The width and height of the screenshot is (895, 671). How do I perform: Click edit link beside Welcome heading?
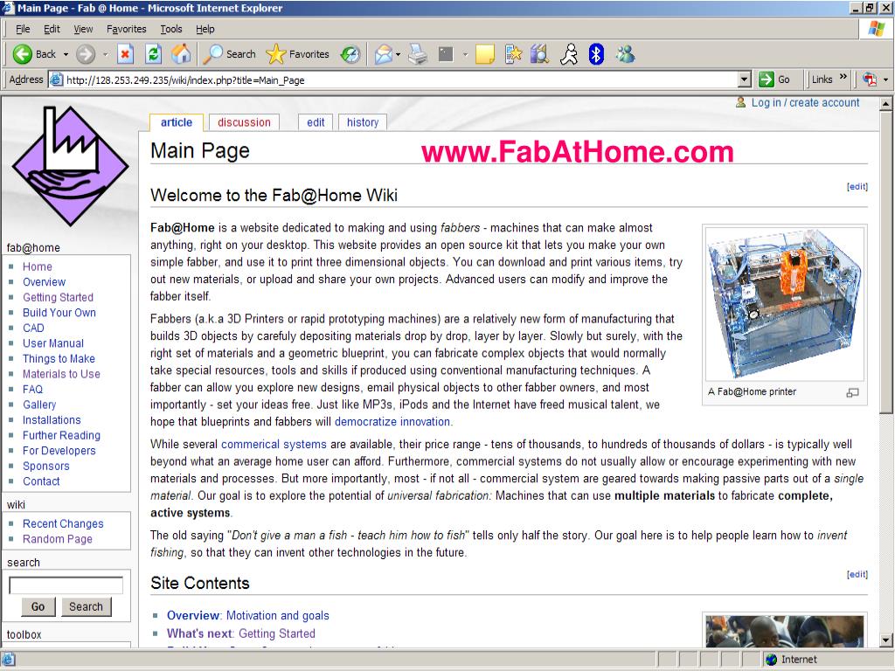pos(857,187)
